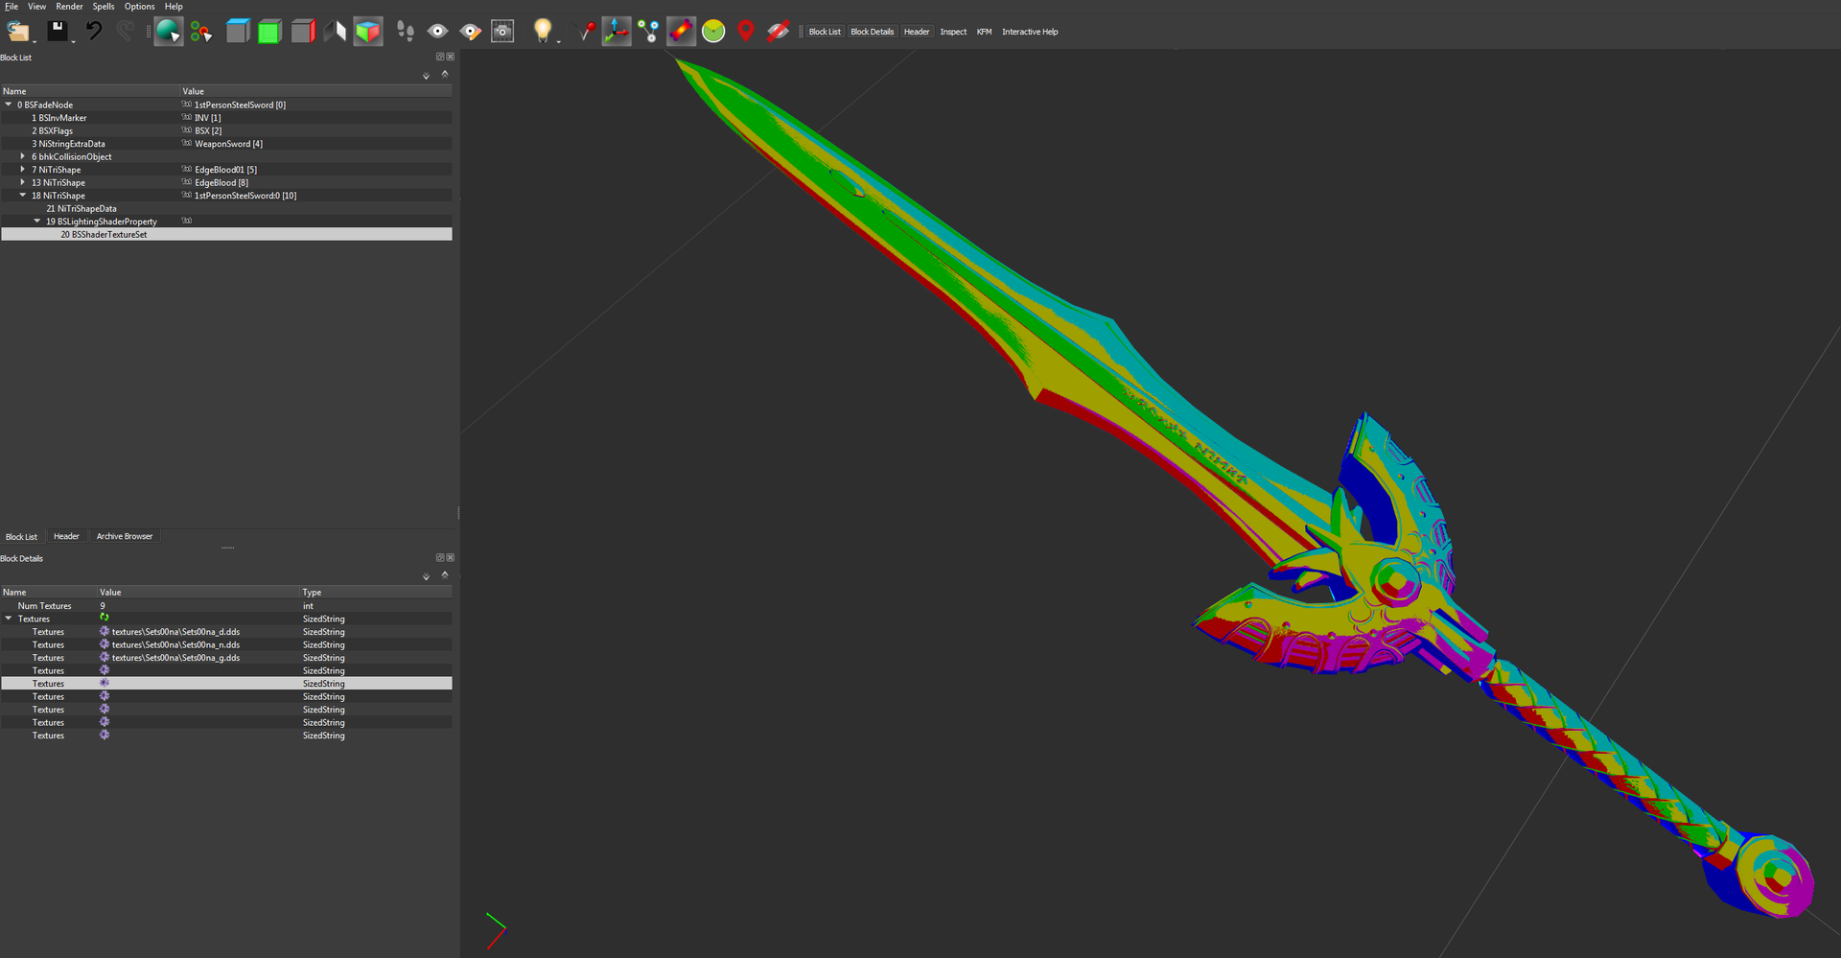Toggle show markers red pin icon

(586, 32)
